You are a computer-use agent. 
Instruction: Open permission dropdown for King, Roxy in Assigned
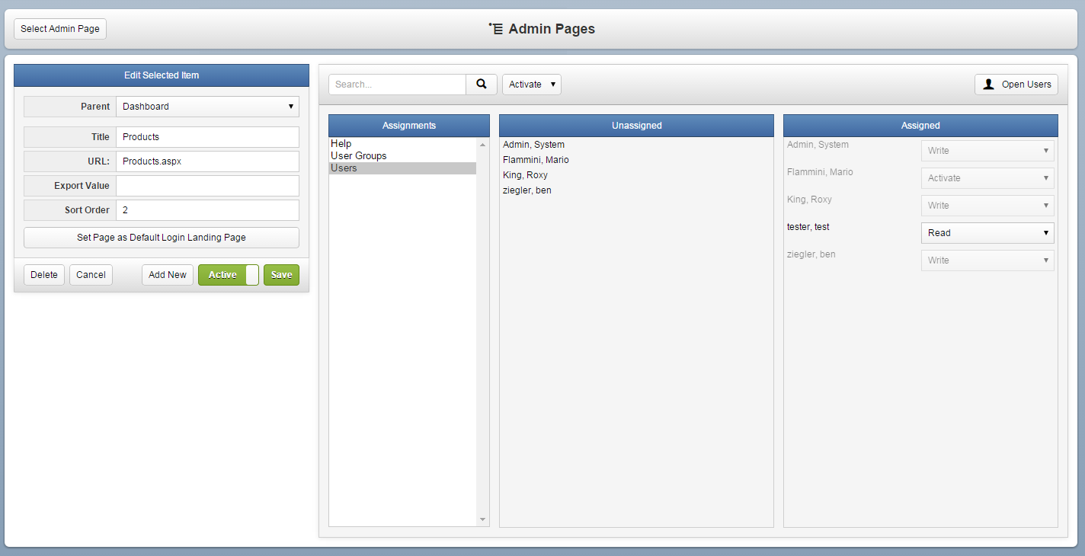(987, 206)
